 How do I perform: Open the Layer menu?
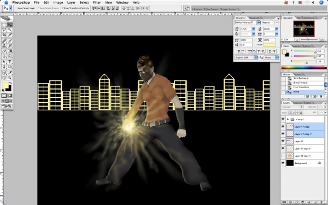pos(71,3)
